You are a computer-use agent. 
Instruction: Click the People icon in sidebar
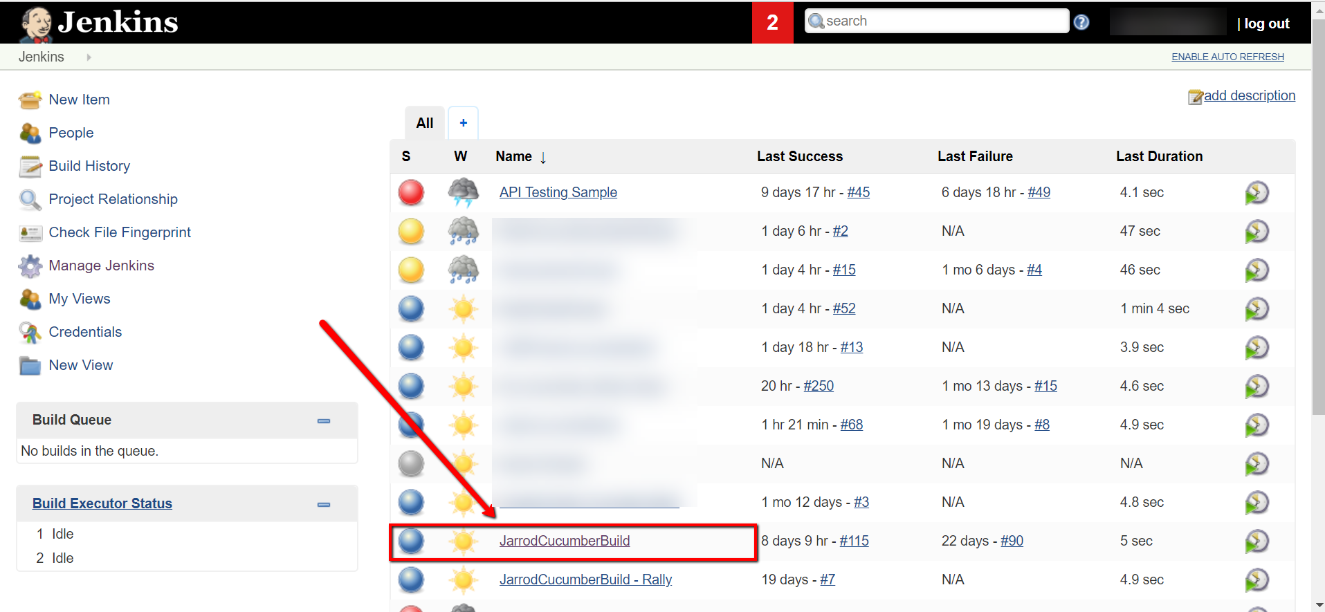click(30, 133)
